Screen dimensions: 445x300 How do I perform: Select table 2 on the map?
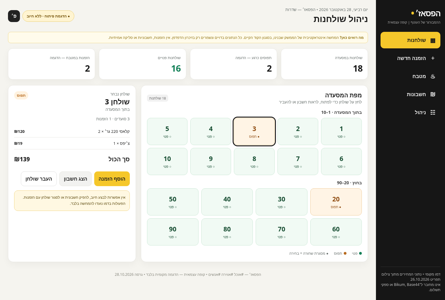[x=298, y=132]
